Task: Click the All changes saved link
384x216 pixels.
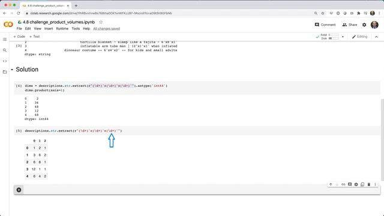Action: [107, 29]
